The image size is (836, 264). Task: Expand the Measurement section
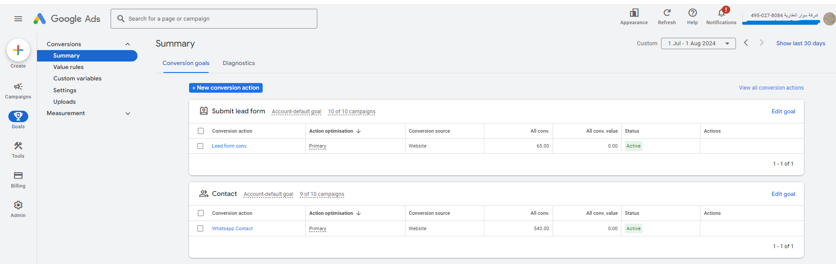128,113
